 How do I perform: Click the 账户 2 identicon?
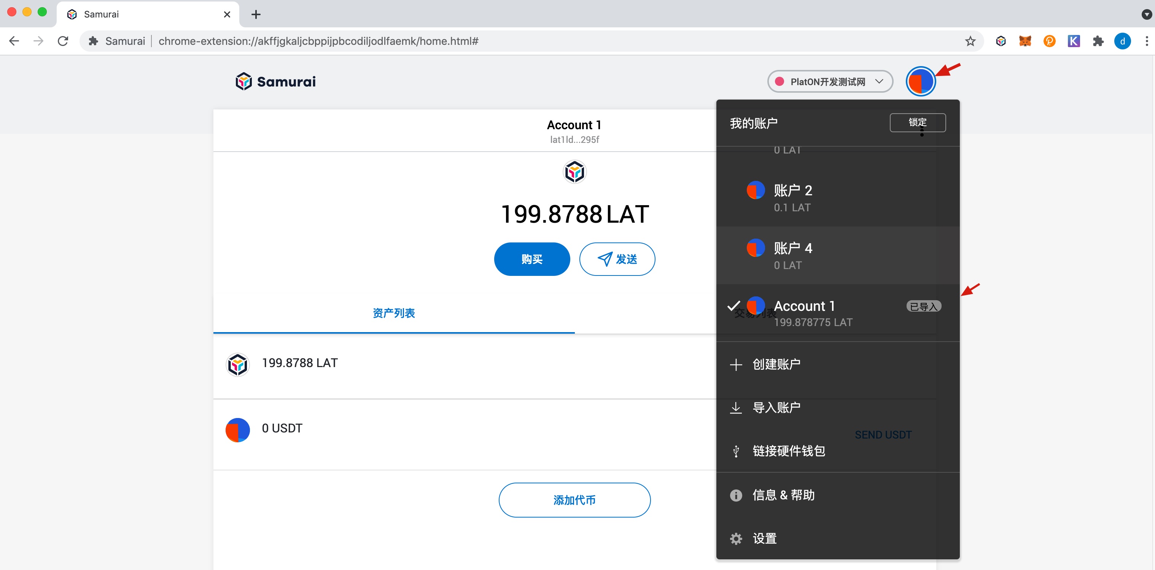pyautogui.click(x=756, y=190)
